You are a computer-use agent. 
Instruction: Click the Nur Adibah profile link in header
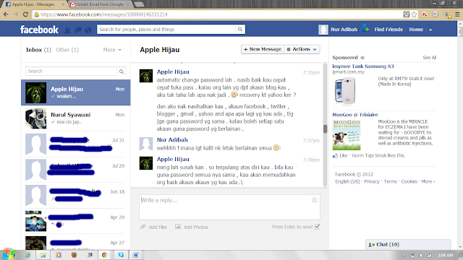[x=344, y=30]
